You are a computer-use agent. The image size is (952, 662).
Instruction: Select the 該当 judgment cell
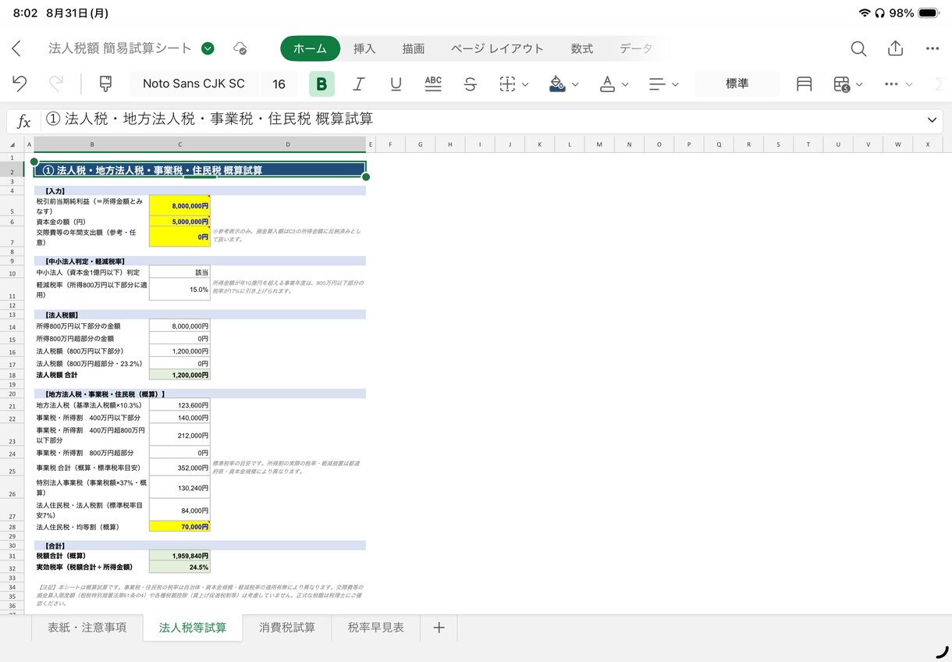coord(179,272)
